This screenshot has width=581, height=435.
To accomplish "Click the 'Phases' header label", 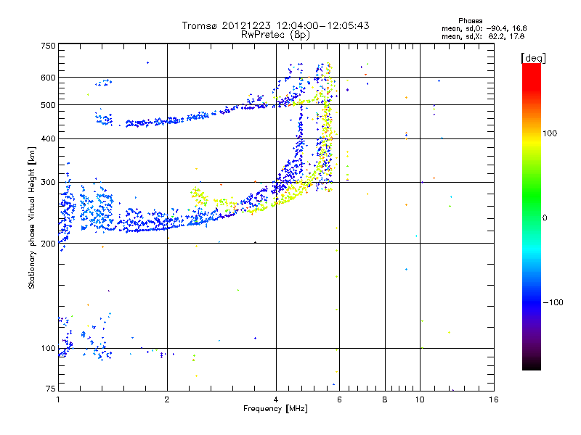I will pos(470,21).
